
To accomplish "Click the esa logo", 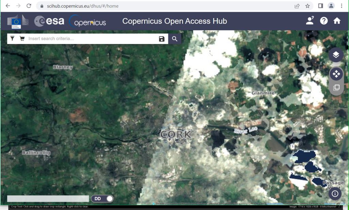I will pos(49,21).
